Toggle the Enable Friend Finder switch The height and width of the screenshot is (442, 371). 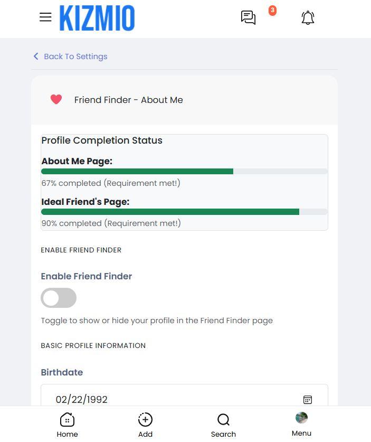click(x=59, y=298)
